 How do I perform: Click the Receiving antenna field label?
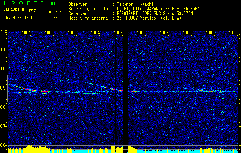click(x=88, y=18)
